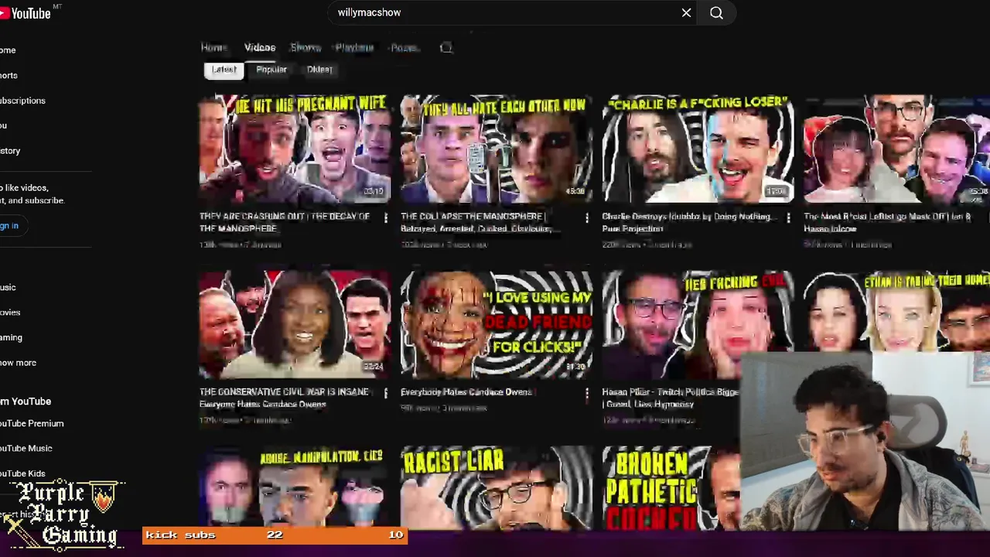Open options menu for 'THEY ARE CRASHING OUT' video
Image resolution: width=990 pixels, height=557 pixels.
(386, 218)
